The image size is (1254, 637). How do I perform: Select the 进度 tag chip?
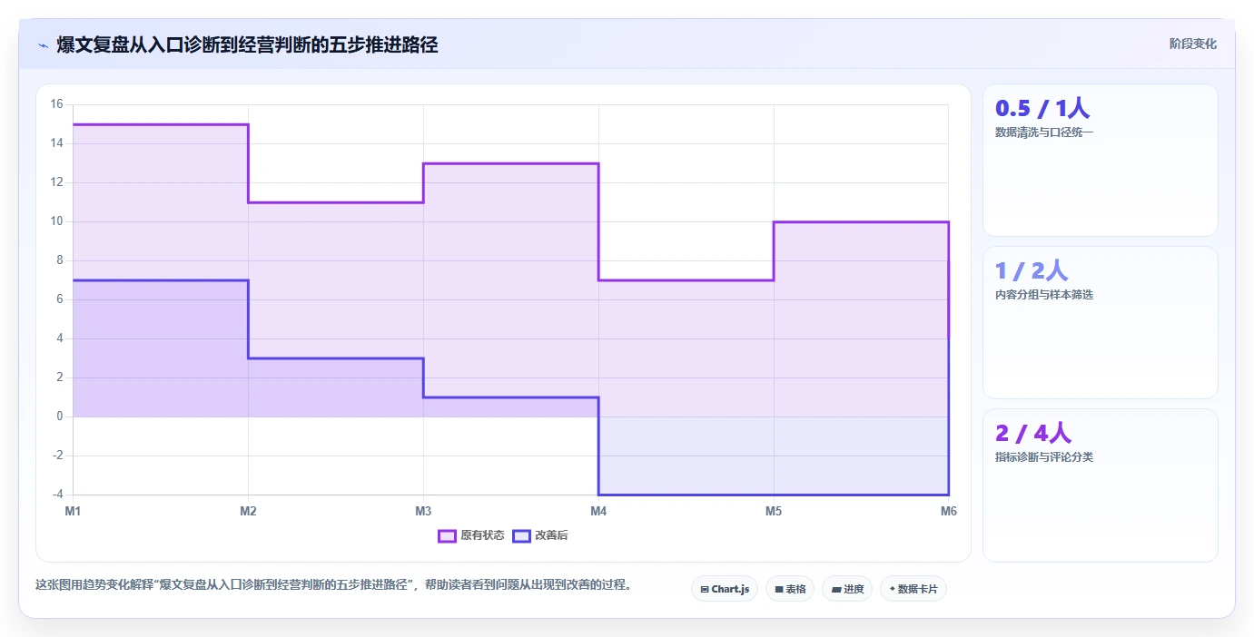click(847, 589)
